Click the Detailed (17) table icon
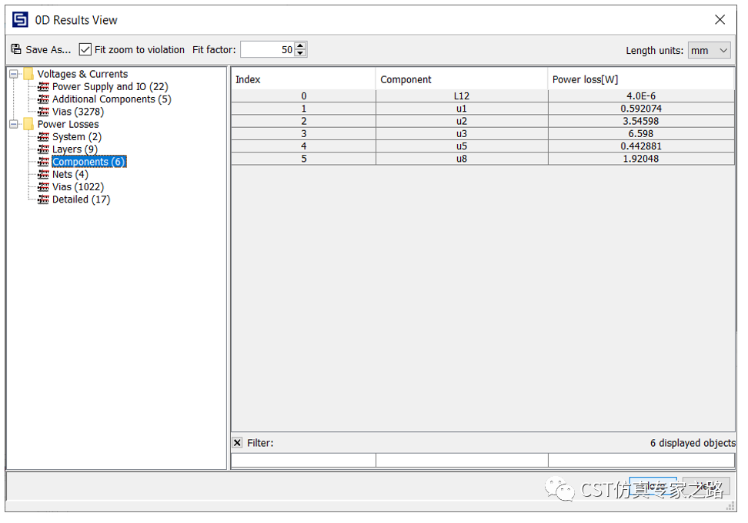 (43, 199)
